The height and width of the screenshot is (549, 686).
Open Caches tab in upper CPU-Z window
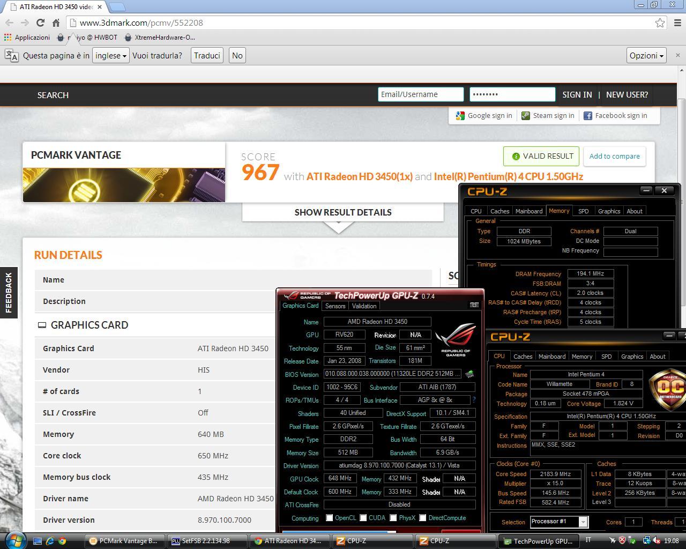(x=499, y=211)
